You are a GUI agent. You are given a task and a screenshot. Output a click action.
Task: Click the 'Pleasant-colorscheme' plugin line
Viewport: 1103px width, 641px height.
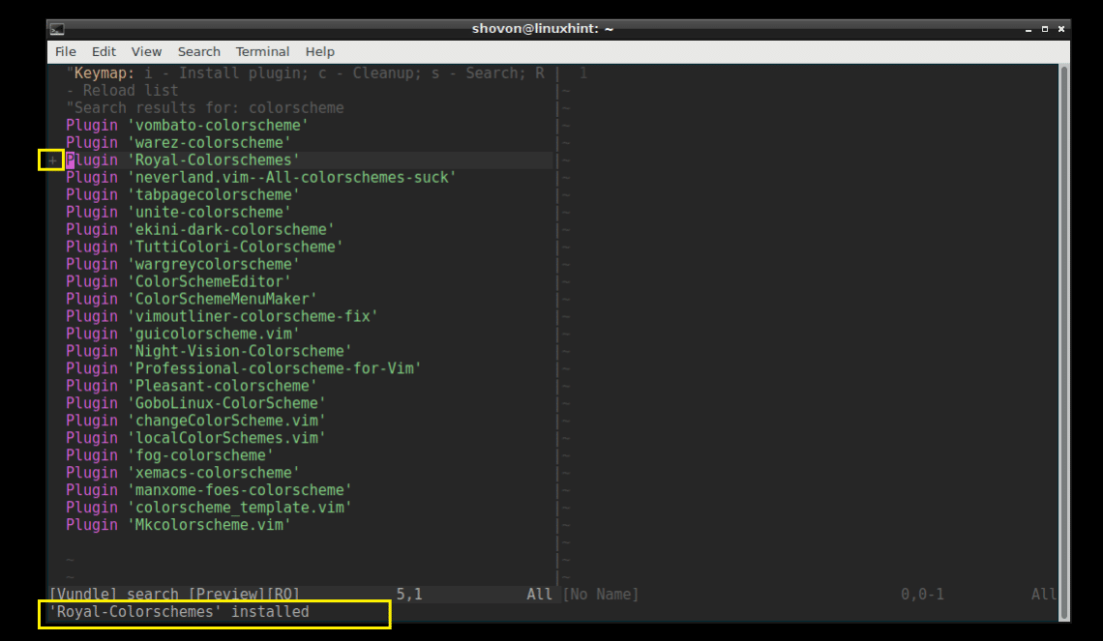(x=192, y=386)
